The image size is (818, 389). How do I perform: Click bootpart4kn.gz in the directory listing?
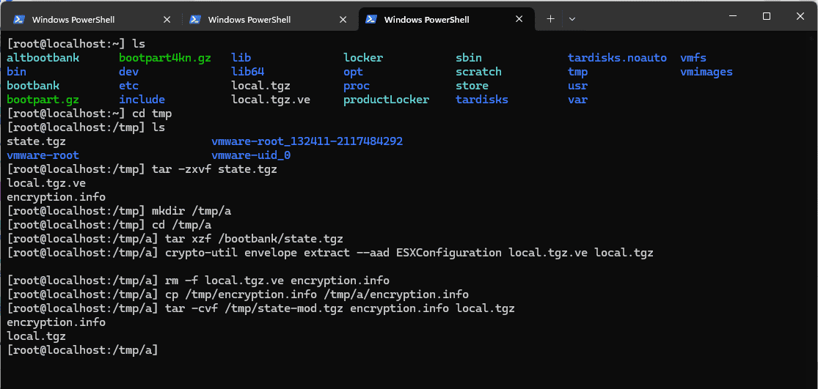(165, 58)
